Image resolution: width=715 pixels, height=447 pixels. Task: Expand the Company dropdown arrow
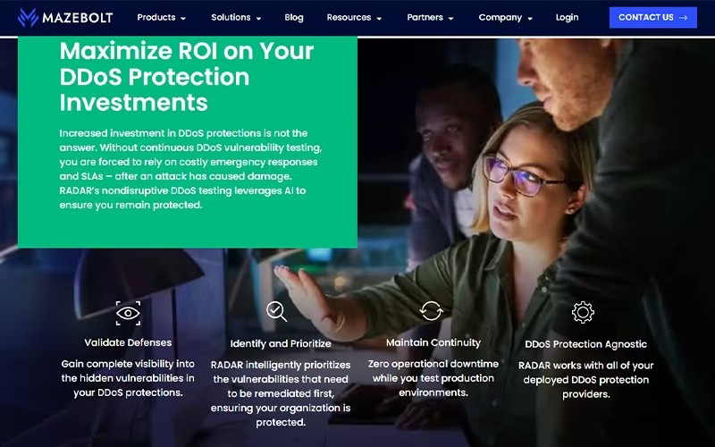530,19
